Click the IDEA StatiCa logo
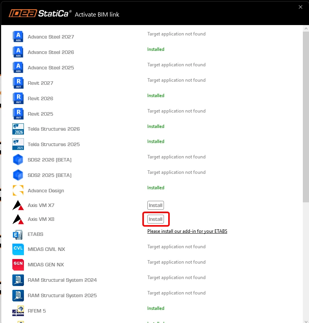Viewport: 309px width, 323px height. [40, 13]
